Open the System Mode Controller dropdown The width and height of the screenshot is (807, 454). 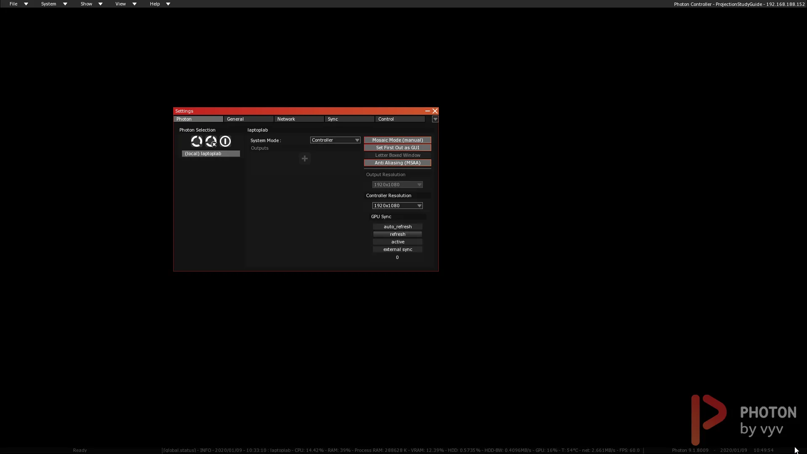point(335,140)
